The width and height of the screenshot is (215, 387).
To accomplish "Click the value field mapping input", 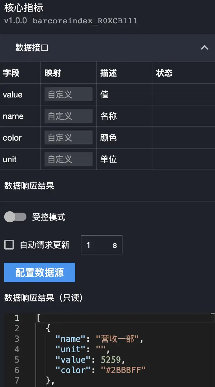I will 68,95.
